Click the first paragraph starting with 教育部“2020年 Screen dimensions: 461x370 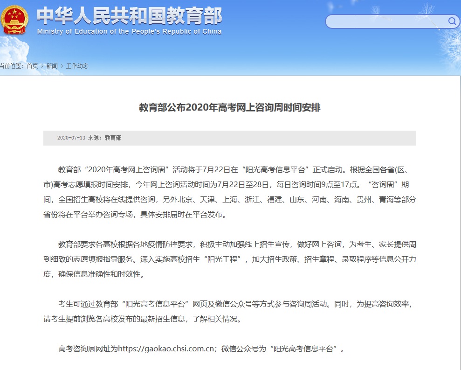tap(230, 192)
